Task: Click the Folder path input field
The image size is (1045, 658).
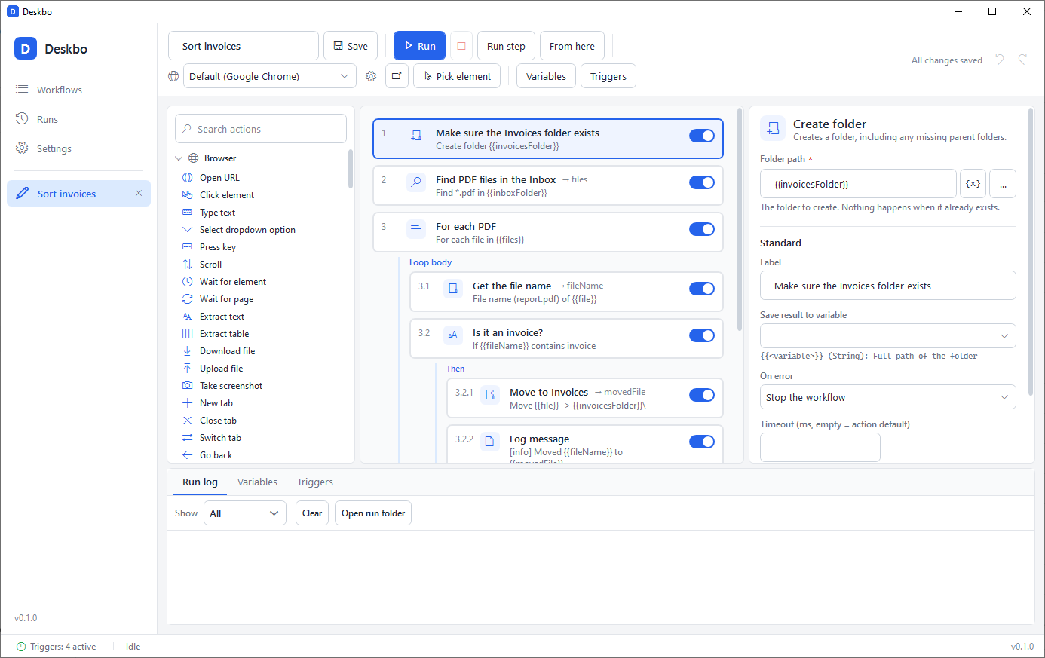Action: (x=858, y=184)
